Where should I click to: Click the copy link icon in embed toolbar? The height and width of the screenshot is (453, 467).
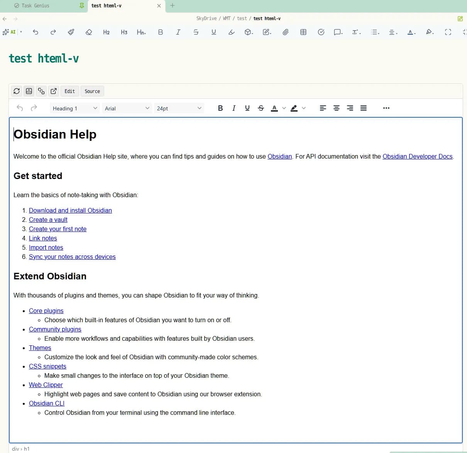pos(41,91)
